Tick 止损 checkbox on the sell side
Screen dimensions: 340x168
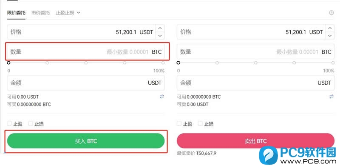tap(200, 123)
